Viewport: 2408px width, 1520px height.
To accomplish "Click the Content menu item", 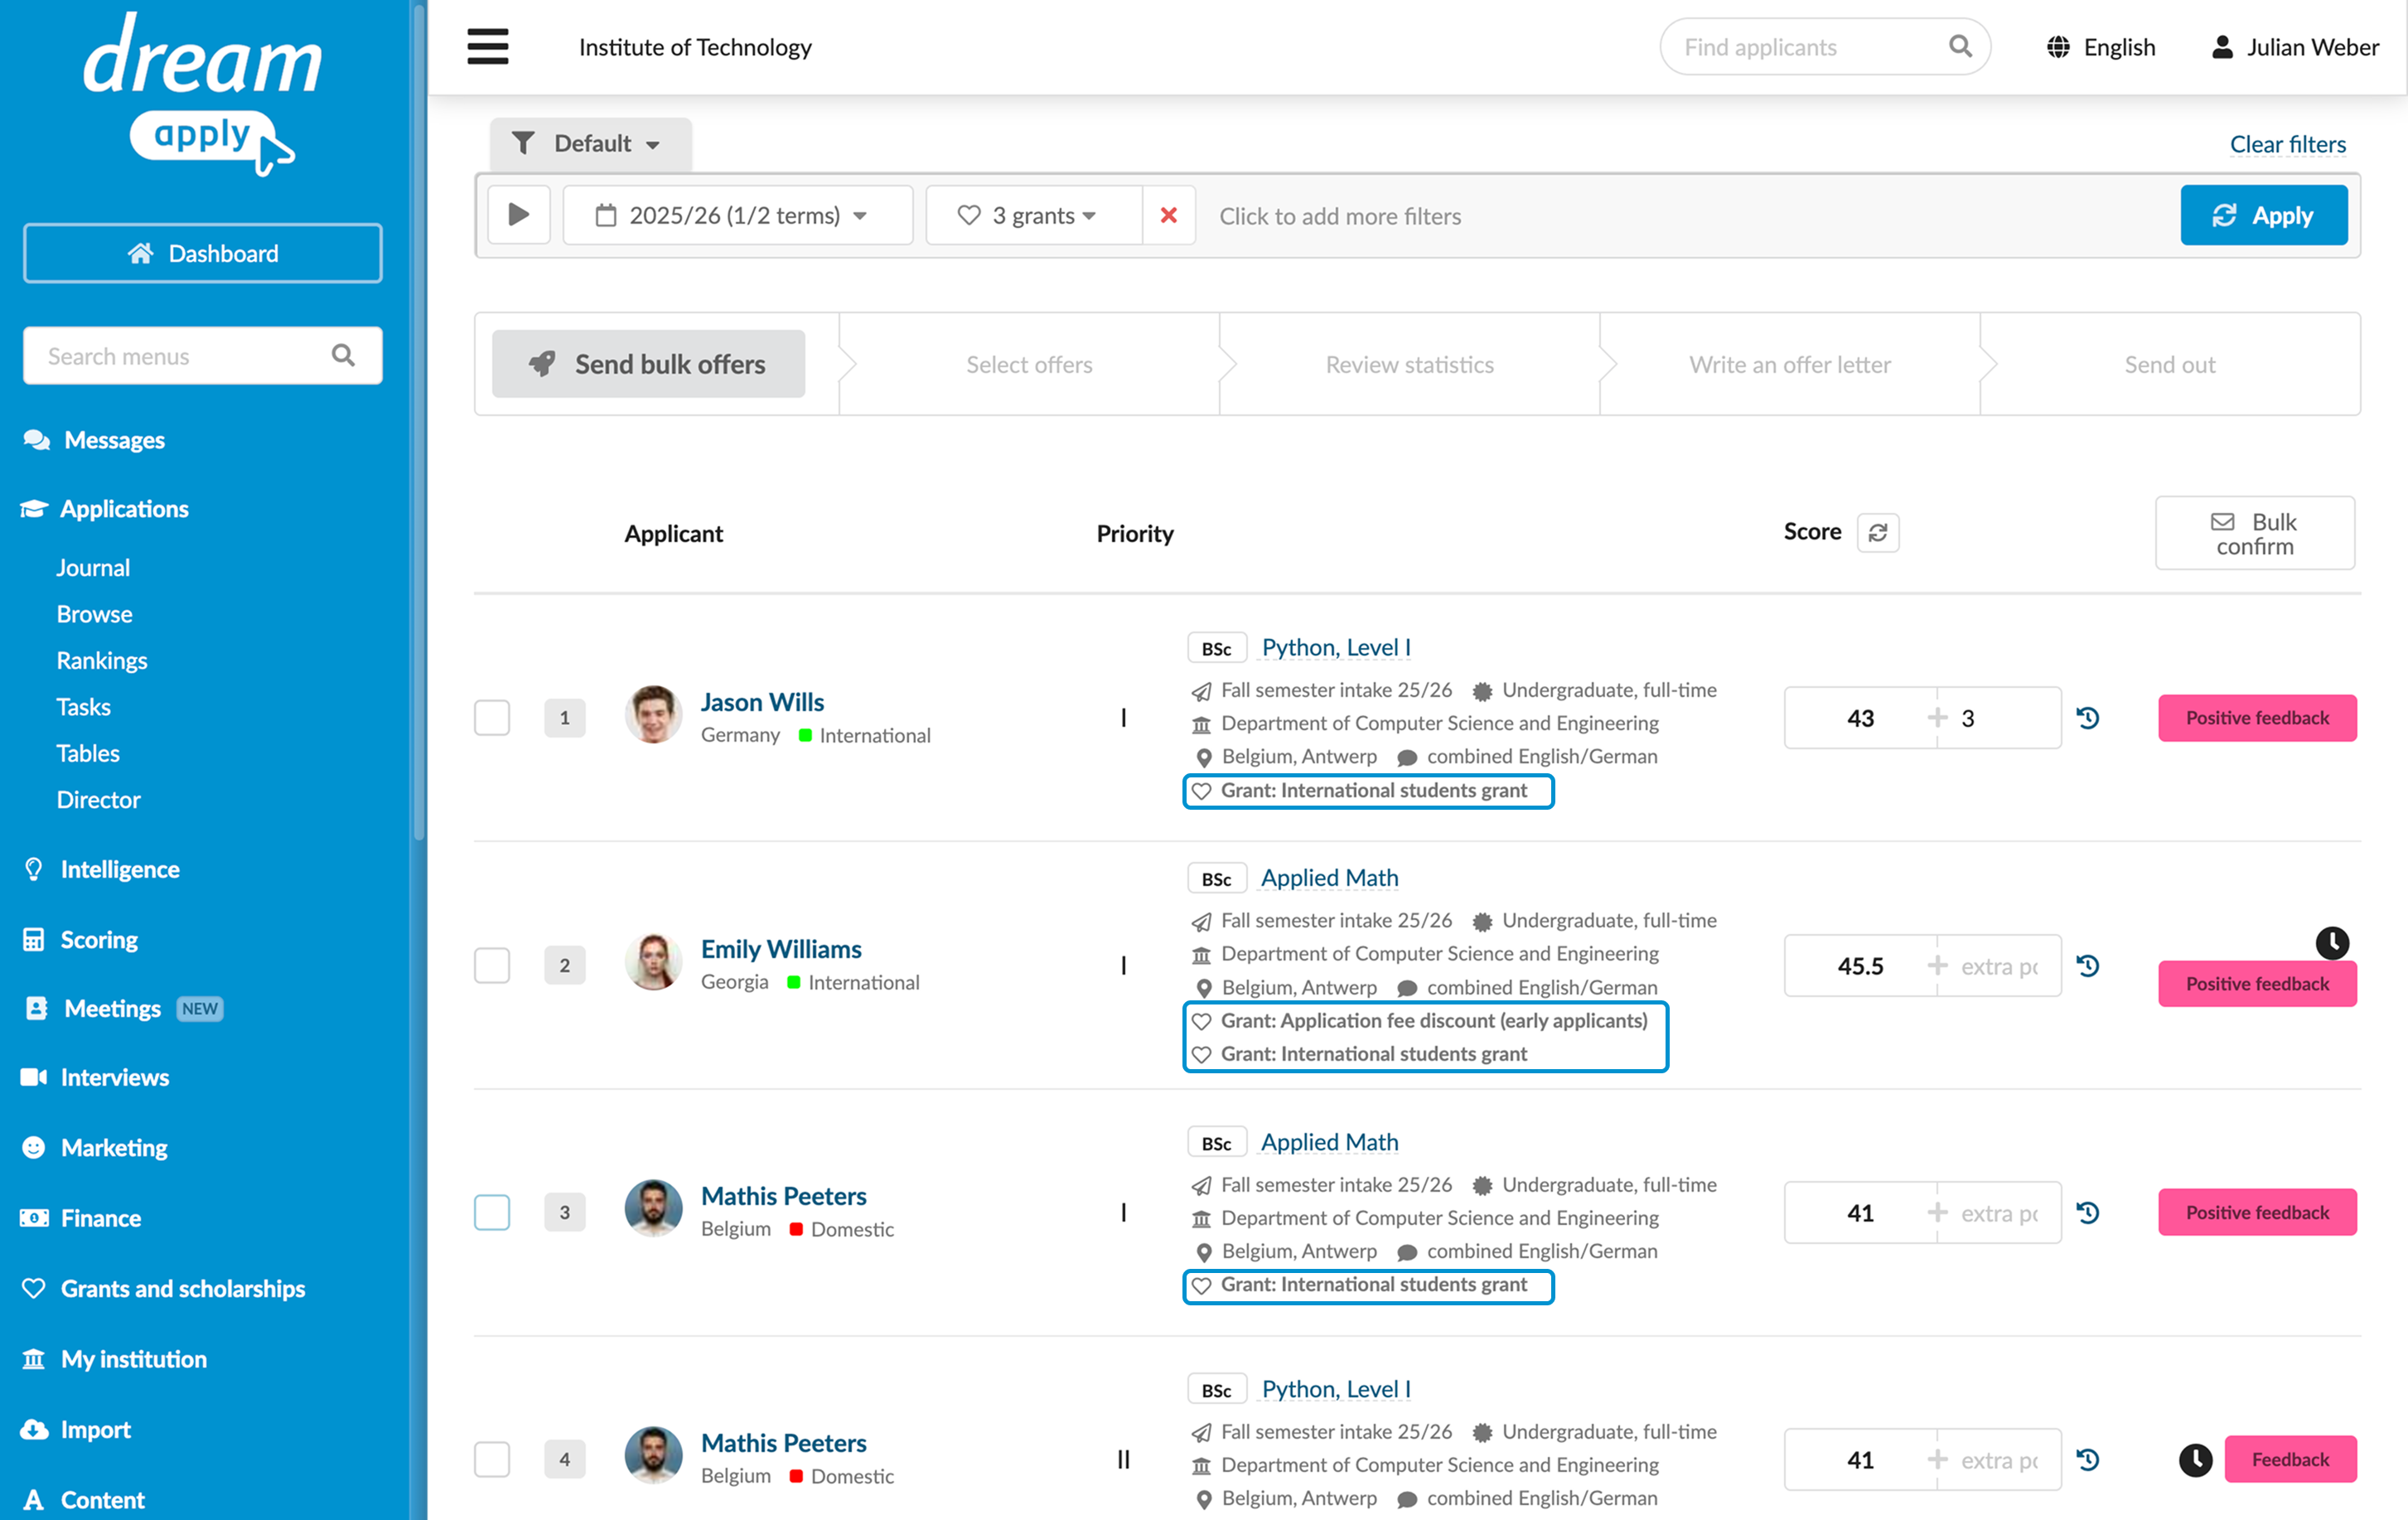I will 83,1500.
